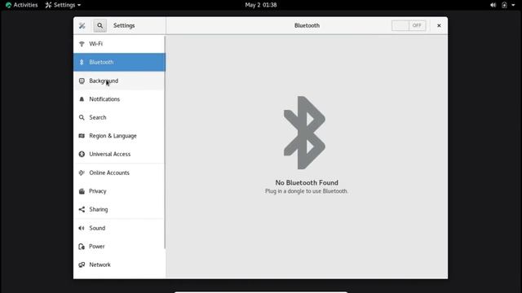This screenshot has width=522, height=293.
Task: Open Region & Language panel
Action: [x=119, y=136]
